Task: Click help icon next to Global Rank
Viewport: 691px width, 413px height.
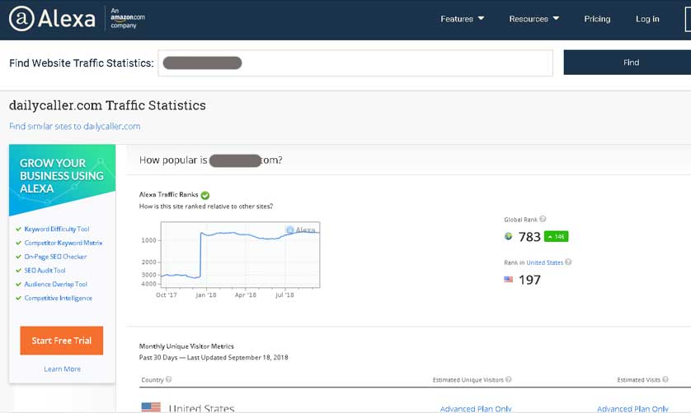Action: [x=543, y=220]
